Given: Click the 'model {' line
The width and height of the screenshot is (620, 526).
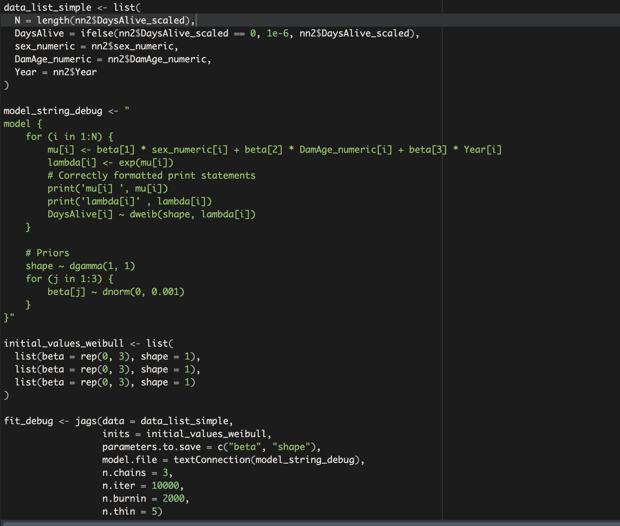Looking at the screenshot, I should (23, 124).
